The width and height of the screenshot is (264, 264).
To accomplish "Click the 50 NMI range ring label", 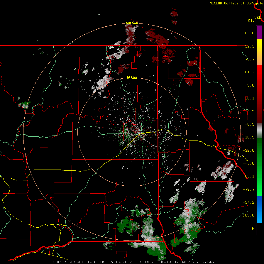I will coord(132,78).
